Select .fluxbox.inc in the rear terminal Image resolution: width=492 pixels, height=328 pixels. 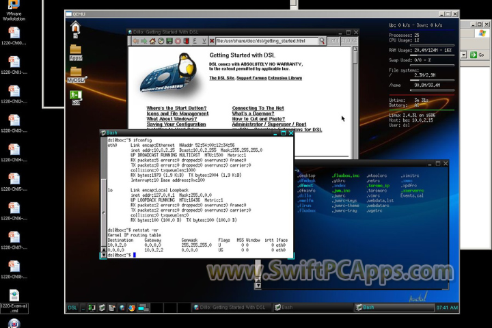[346, 176]
